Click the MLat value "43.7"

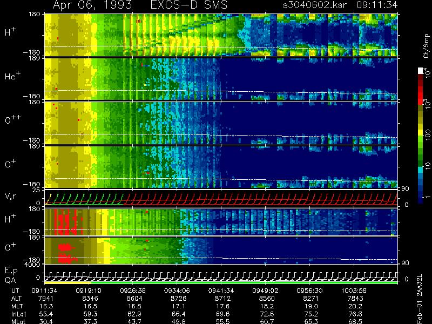point(134,321)
